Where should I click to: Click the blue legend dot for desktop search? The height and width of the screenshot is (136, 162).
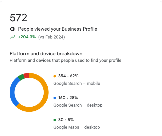coord(55,98)
